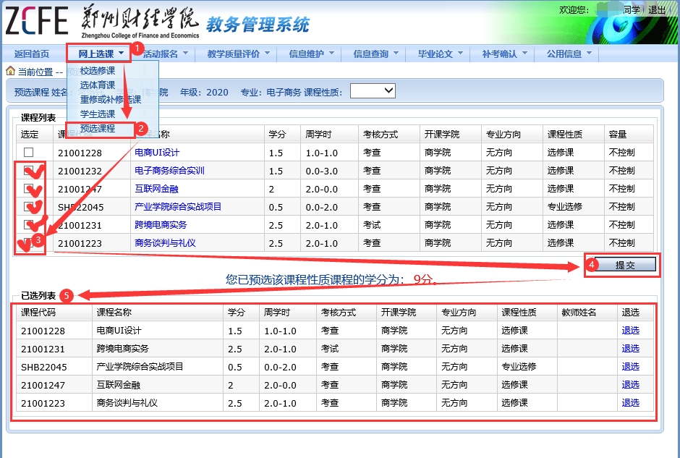
Task: Click the 退选 column header in 已选列表
Action: 631,313
